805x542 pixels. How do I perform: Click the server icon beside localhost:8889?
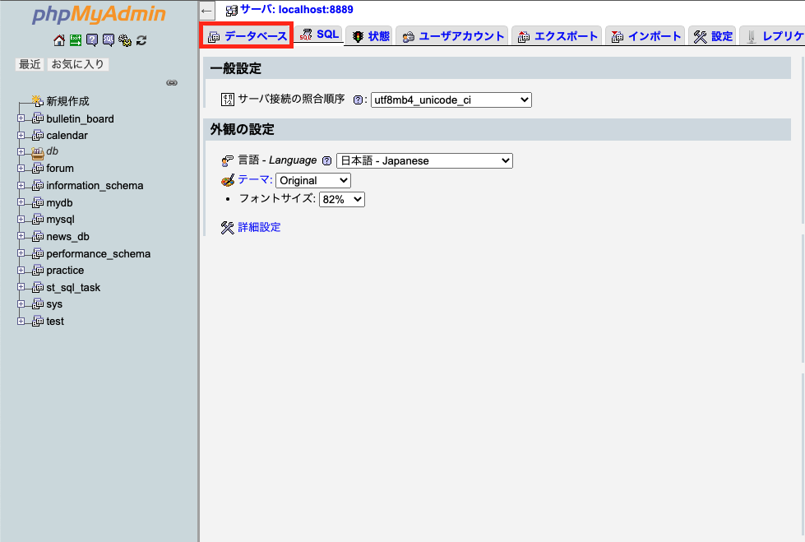[234, 10]
